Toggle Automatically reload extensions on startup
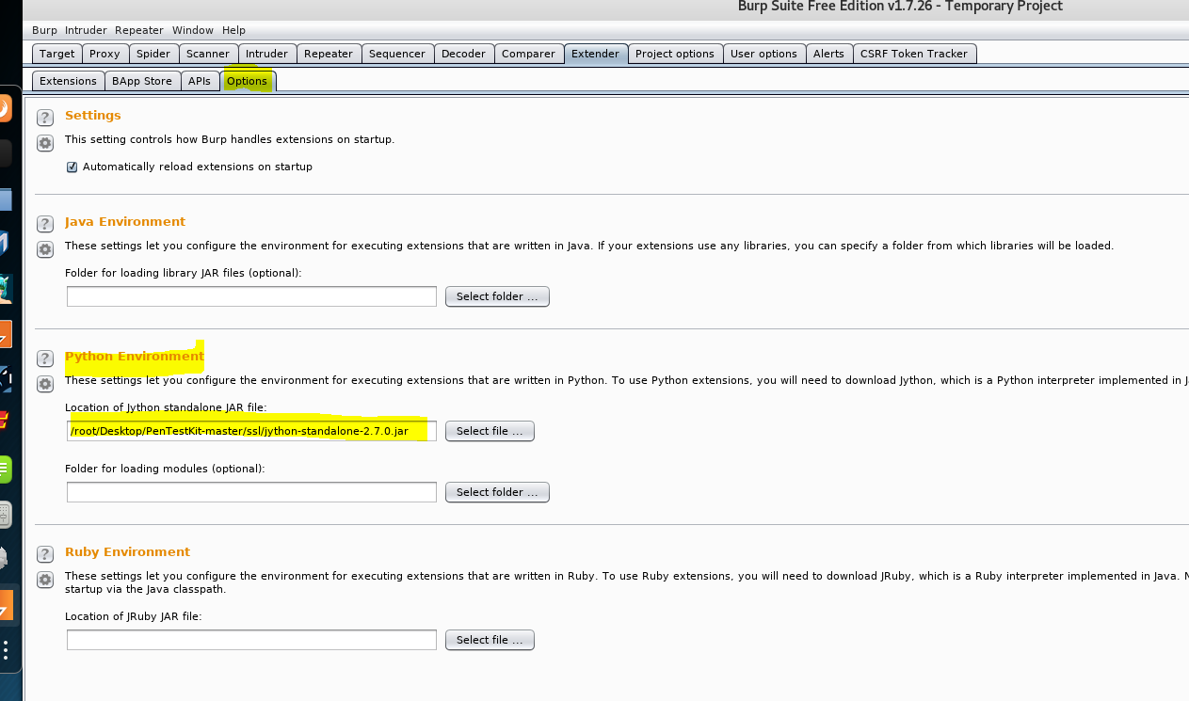Image resolution: width=1189 pixels, height=701 pixels. click(x=72, y=167)
